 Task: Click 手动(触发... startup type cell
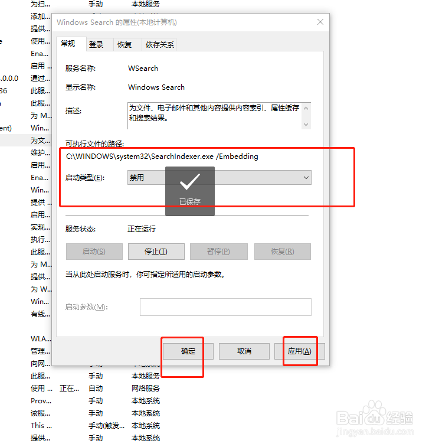click(106, 426)
